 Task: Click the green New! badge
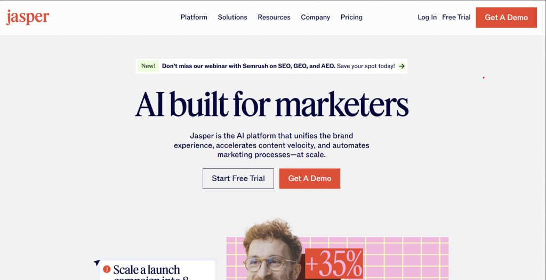coord(148,66)
